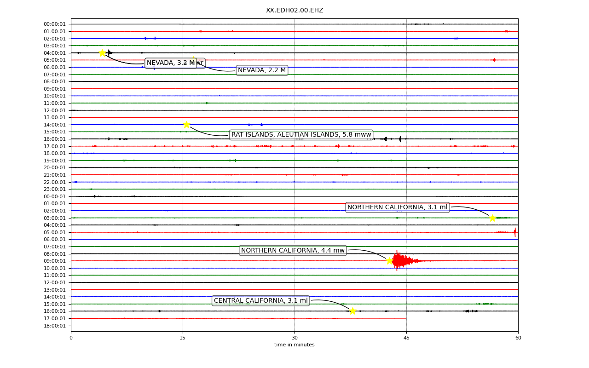589x368 pixels.
Task: Click the star beside Northern California 3.1 ml
Action: click(492, 218)
